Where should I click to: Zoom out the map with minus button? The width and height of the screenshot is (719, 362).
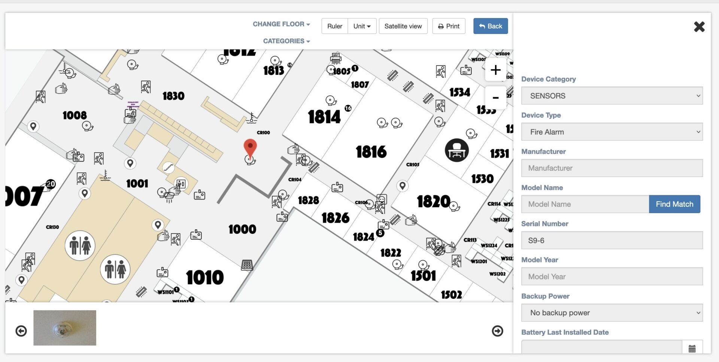[495, 98]
